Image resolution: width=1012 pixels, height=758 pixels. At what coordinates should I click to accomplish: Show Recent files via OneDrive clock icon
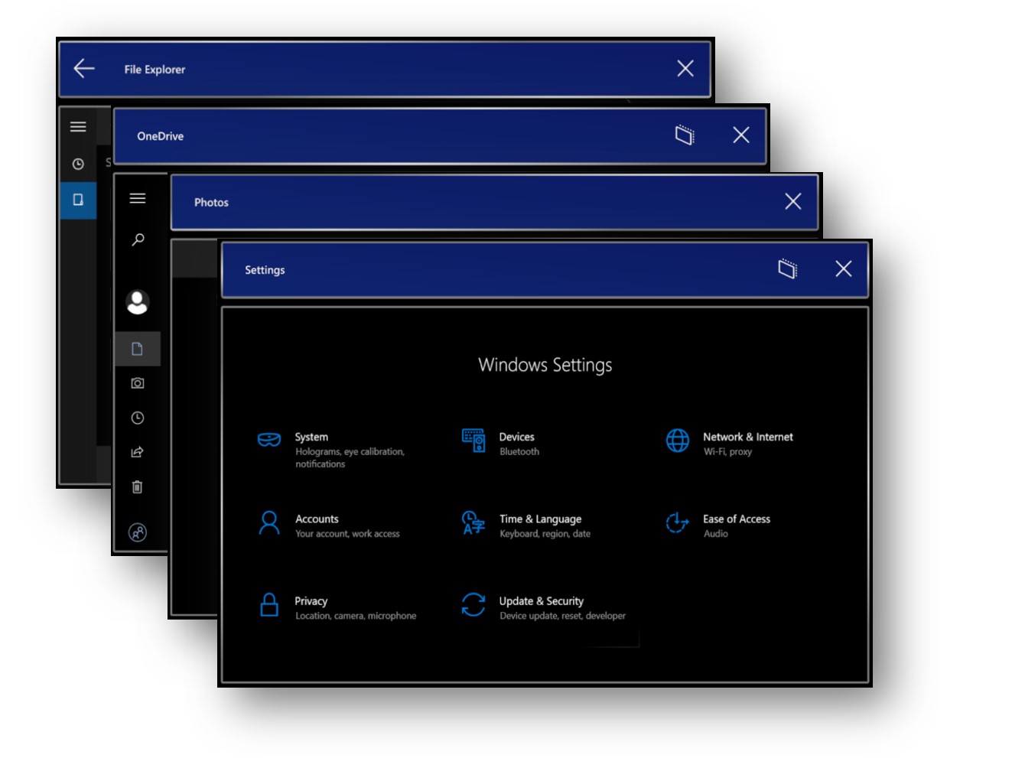pyautogui.click(x=138, y=418)
